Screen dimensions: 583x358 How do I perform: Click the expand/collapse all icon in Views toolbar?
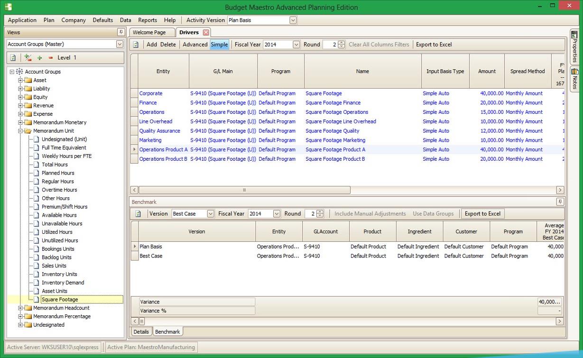pos(28,58)
